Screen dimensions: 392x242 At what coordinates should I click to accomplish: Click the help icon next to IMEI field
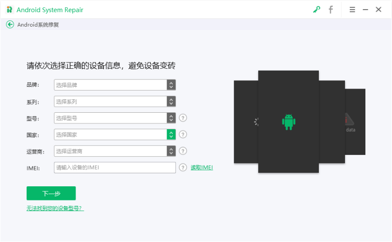[183, 167]
